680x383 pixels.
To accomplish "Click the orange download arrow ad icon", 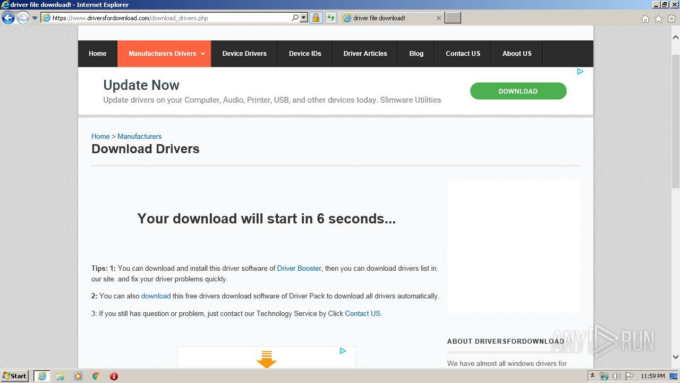I will click(267, 359).
